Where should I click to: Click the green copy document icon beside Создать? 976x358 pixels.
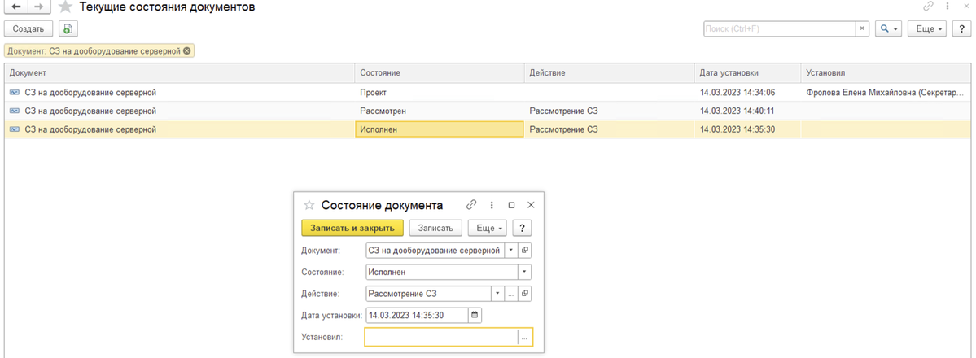(x=68, y=28)
